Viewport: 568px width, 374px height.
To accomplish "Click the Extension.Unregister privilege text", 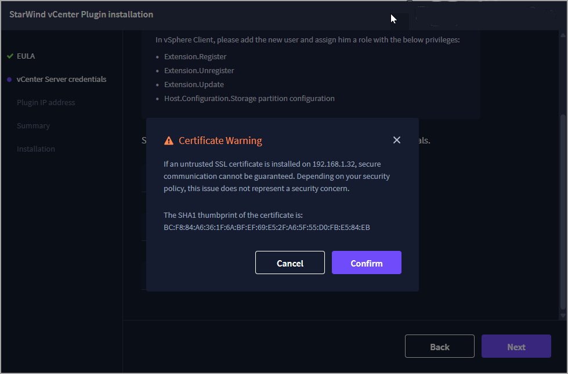I will pos(199,71).
